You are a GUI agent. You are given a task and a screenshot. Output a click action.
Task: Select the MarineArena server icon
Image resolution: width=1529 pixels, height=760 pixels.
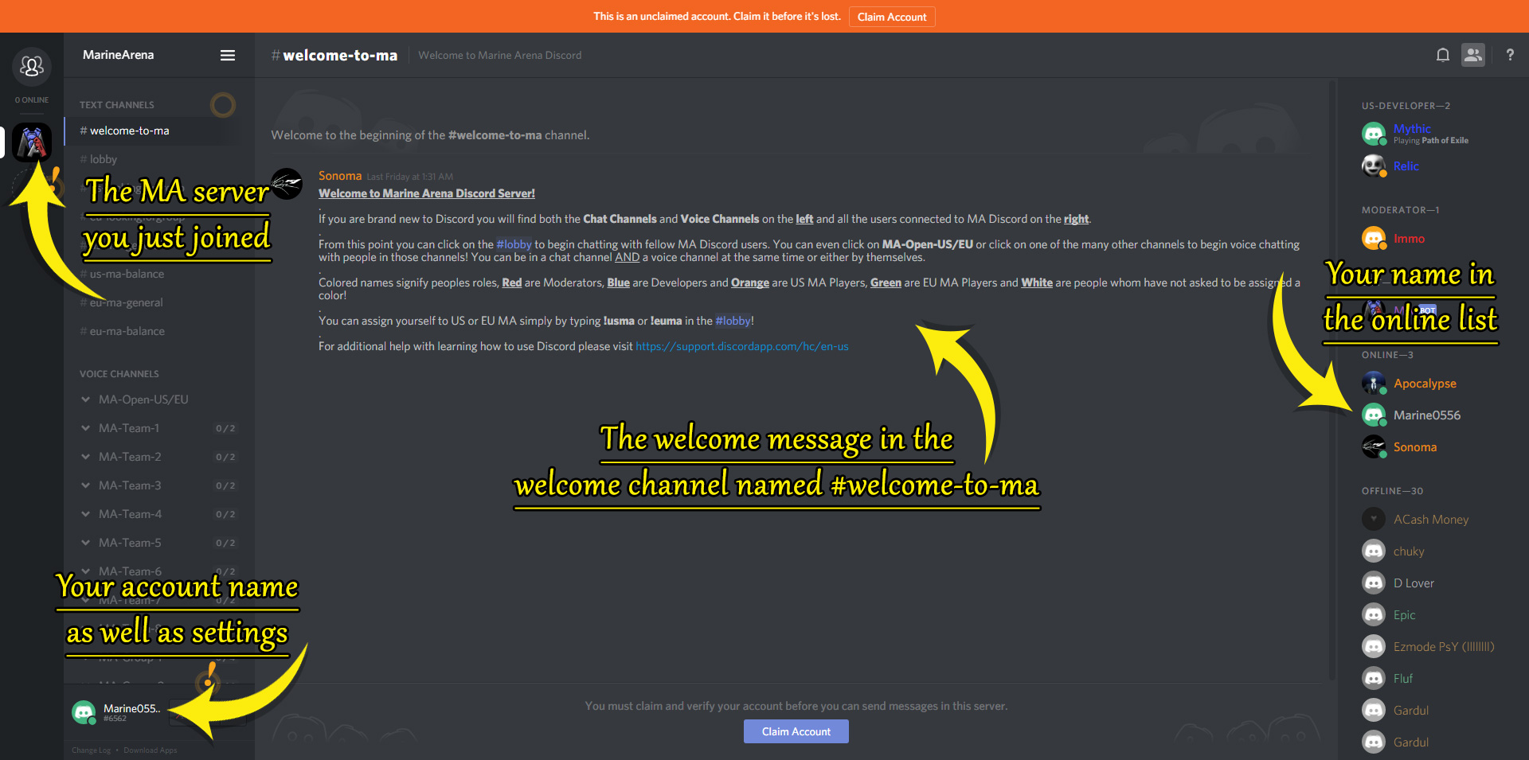(32, 142)
